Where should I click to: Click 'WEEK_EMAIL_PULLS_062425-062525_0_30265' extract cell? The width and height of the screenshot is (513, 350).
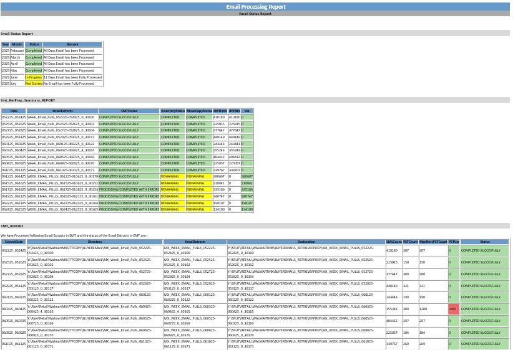62,209
